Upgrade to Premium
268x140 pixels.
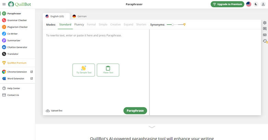227,4
